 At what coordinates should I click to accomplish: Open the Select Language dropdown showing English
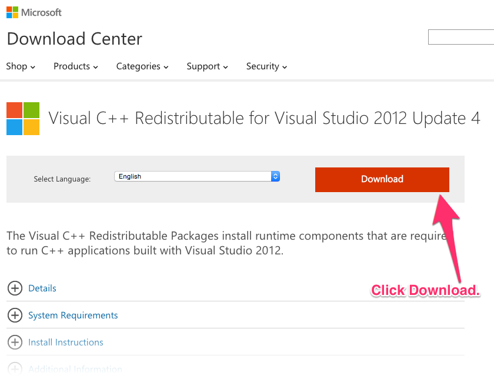coord(197,176)
